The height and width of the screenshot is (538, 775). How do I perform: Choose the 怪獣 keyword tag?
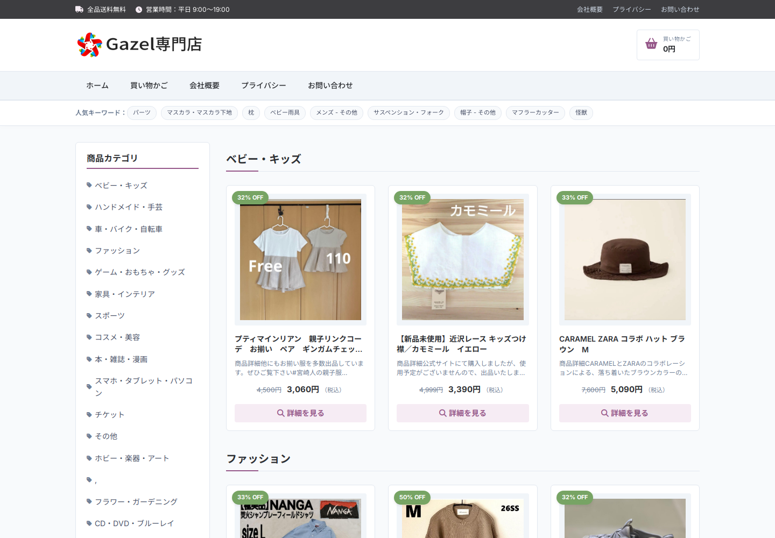(x=581, y=112)
